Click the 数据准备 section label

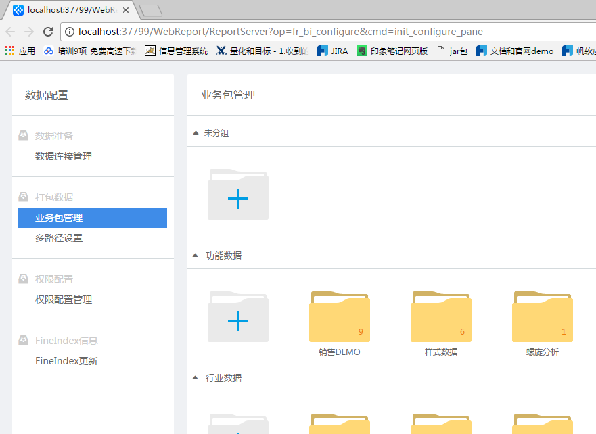(x=54, y=136)
